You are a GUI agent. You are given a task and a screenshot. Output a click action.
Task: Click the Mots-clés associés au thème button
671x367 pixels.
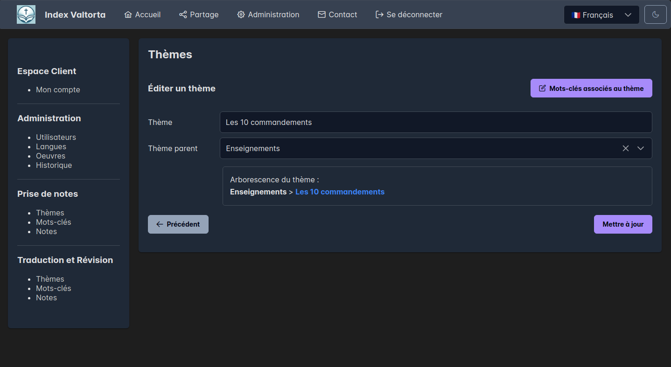pos(591,88)
